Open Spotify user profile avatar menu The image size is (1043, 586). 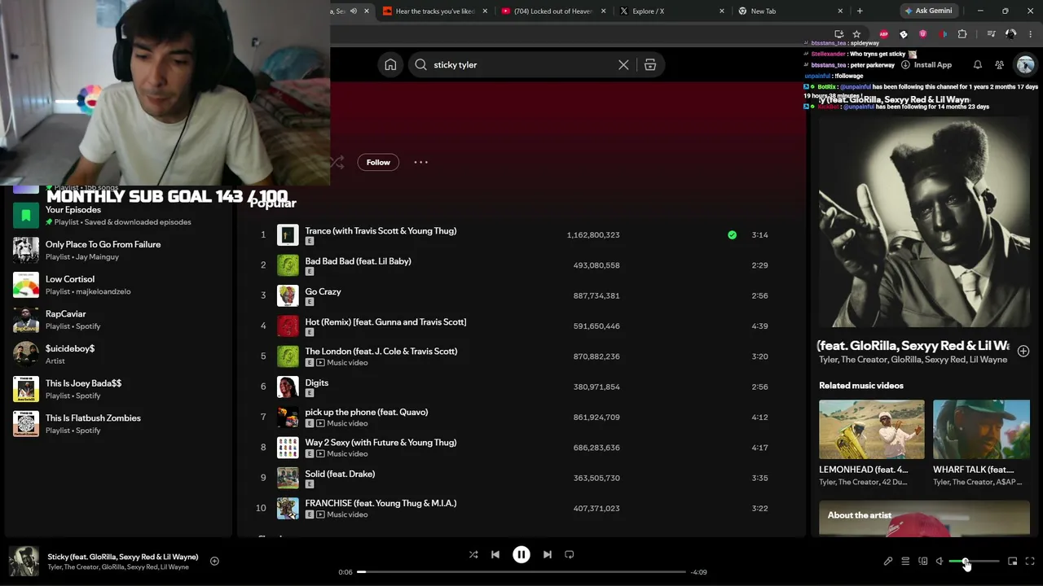click(x=1025, y=65)
